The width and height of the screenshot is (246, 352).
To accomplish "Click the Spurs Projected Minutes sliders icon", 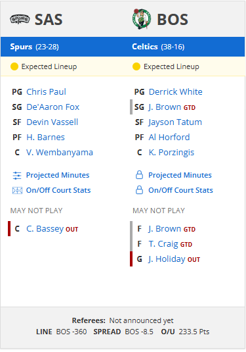I will pos(17,176).
